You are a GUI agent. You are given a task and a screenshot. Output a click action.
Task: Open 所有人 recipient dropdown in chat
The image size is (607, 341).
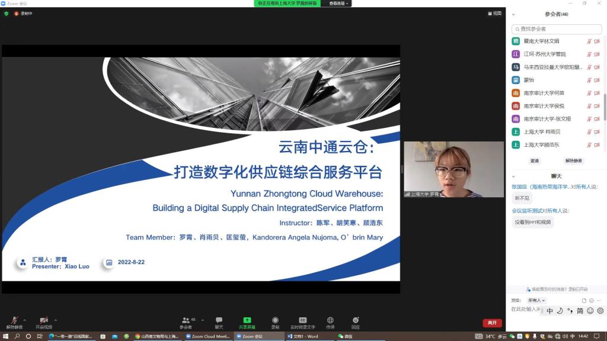536,300
